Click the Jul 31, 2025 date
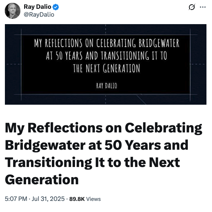Screen dimensions: 212x212 (48, 199)
